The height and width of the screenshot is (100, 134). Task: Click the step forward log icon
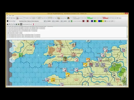coord(9,18)
